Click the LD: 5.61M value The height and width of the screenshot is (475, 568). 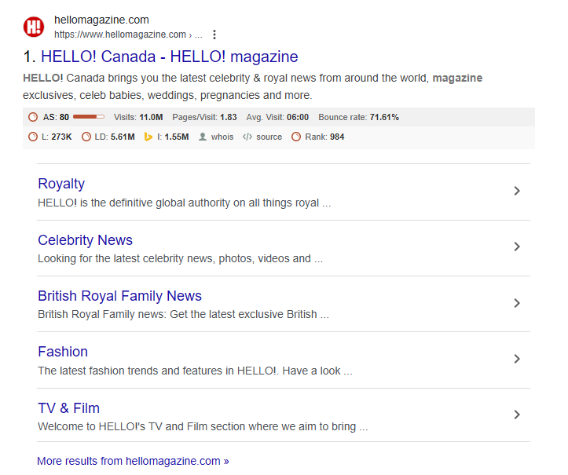click(115, 137)
